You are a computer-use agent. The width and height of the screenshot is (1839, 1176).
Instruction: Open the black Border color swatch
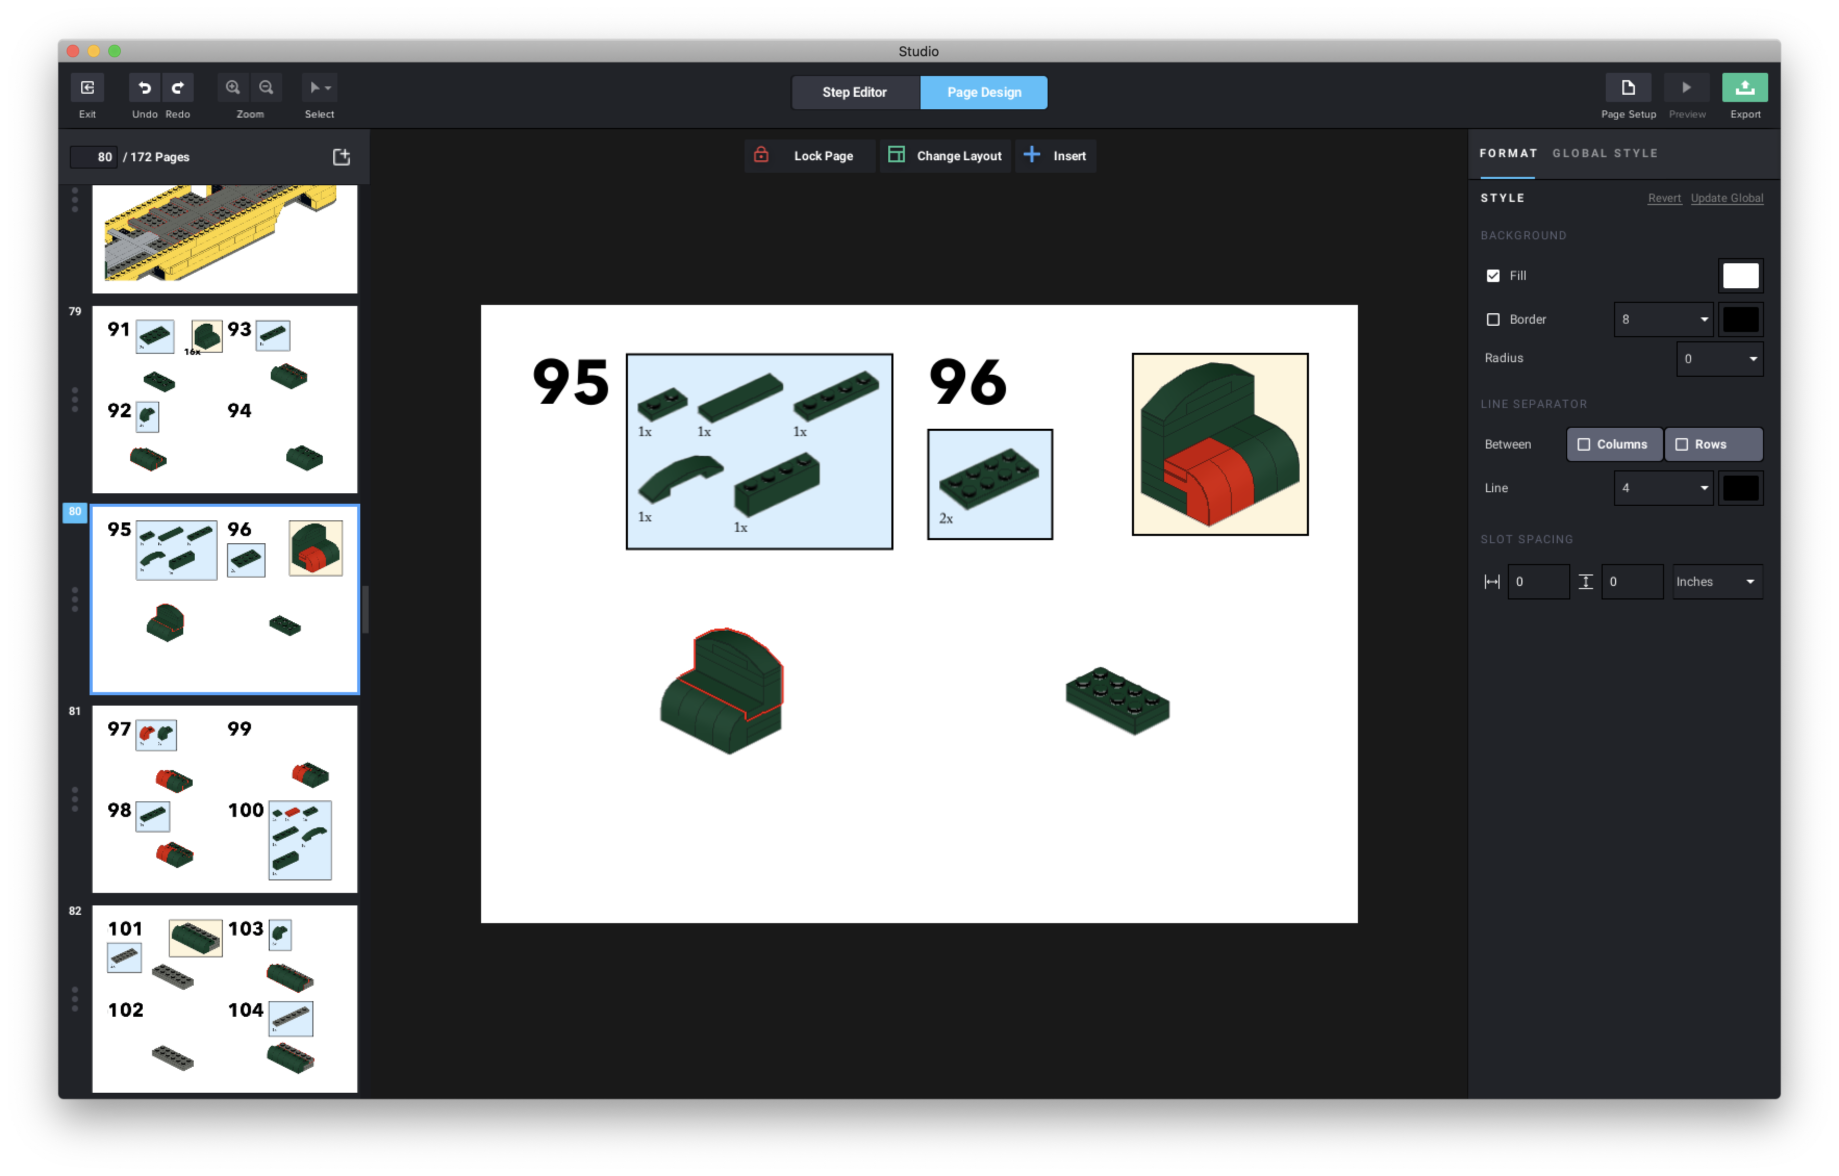tap(1741, 319)
